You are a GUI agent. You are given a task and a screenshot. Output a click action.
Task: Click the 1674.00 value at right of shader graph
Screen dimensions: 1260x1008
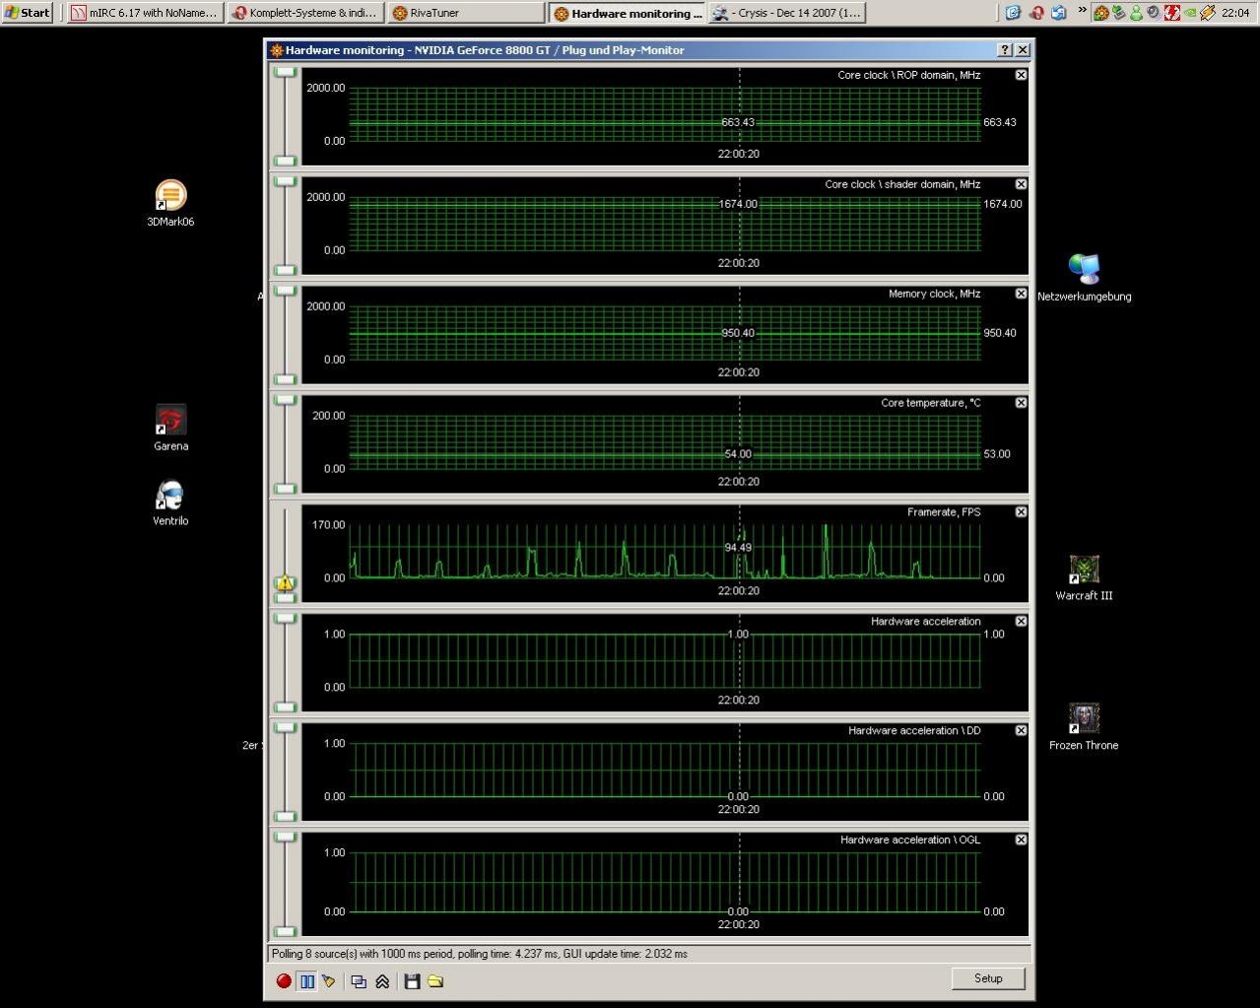click(1003, 204)
